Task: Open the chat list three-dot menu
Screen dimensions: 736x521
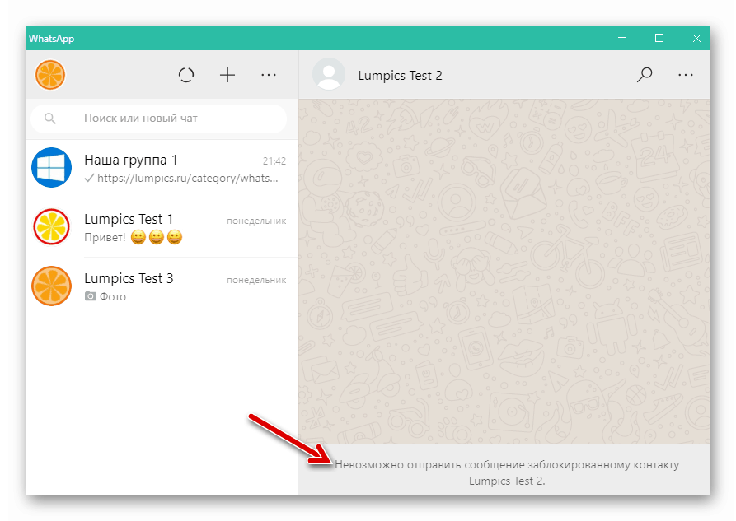Action: [x=268, y=74]
